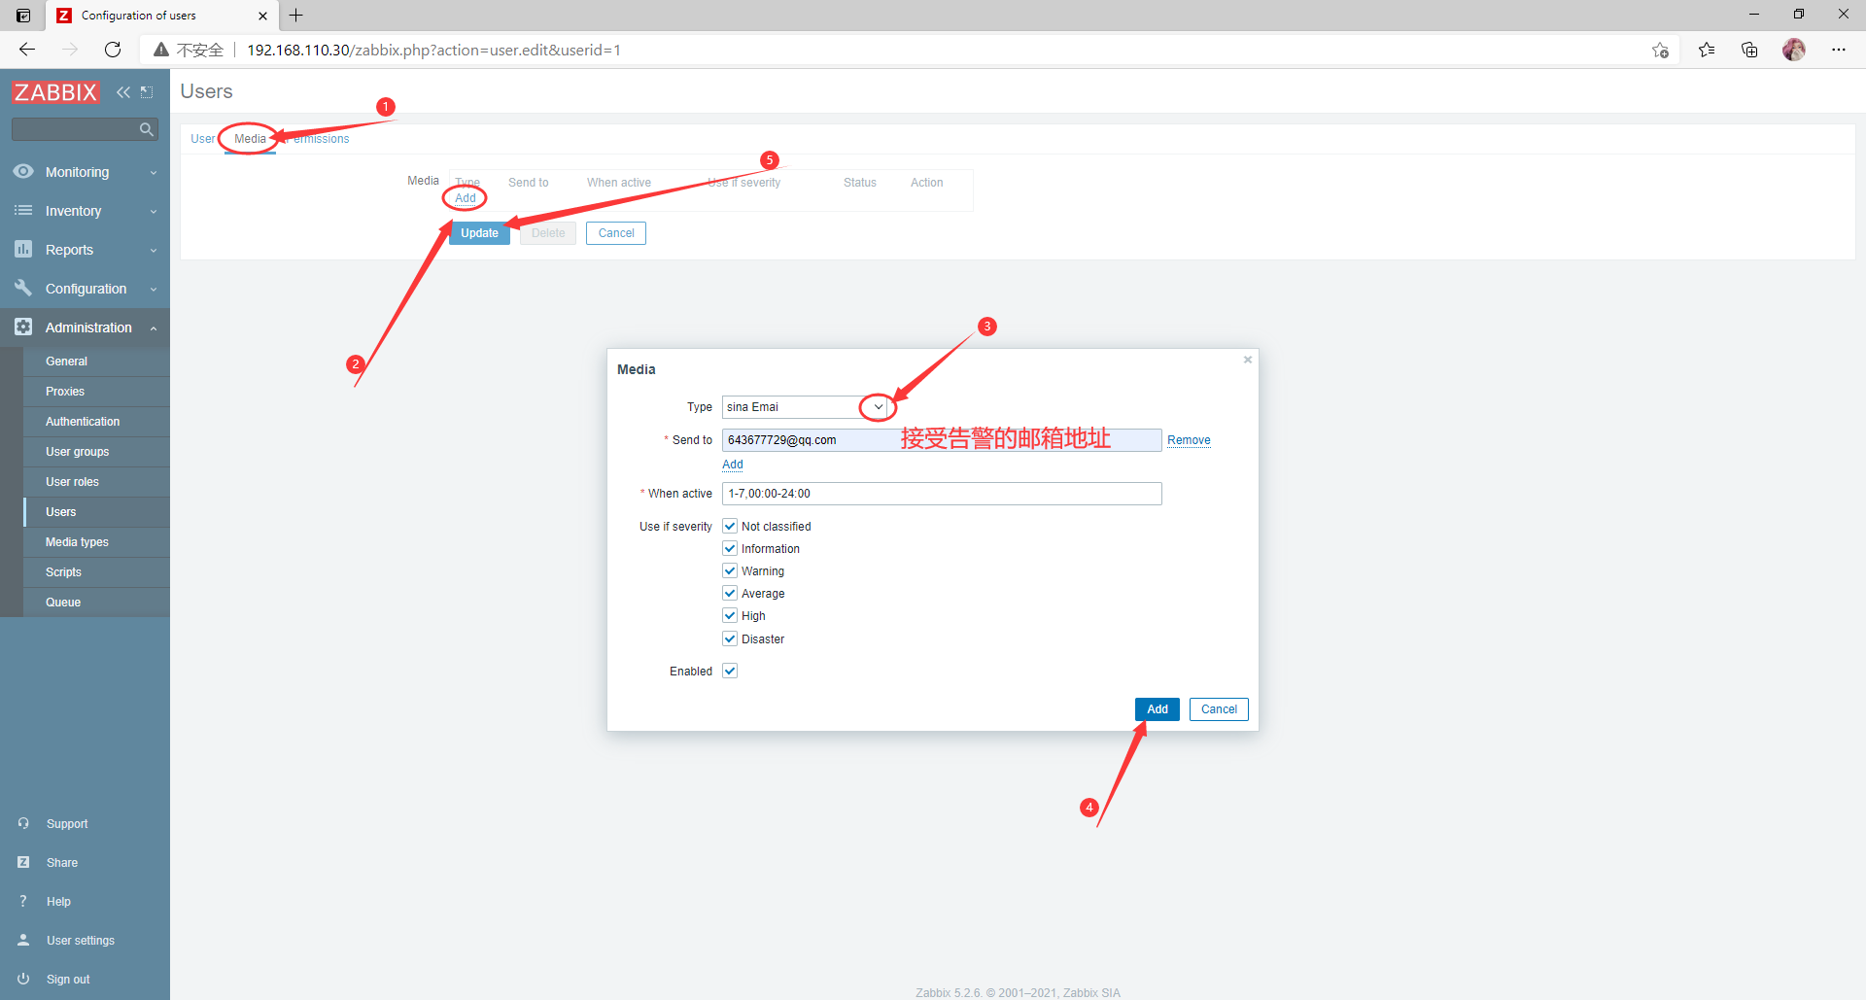Image resolution: width=1866 pixels, height=1000 pixels.
Task: Collapse the Administration menu chevron
Action: pyautogui.click(x=154, y=328)
